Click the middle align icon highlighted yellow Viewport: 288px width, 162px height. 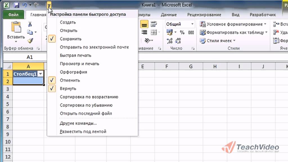pos(144,24)
